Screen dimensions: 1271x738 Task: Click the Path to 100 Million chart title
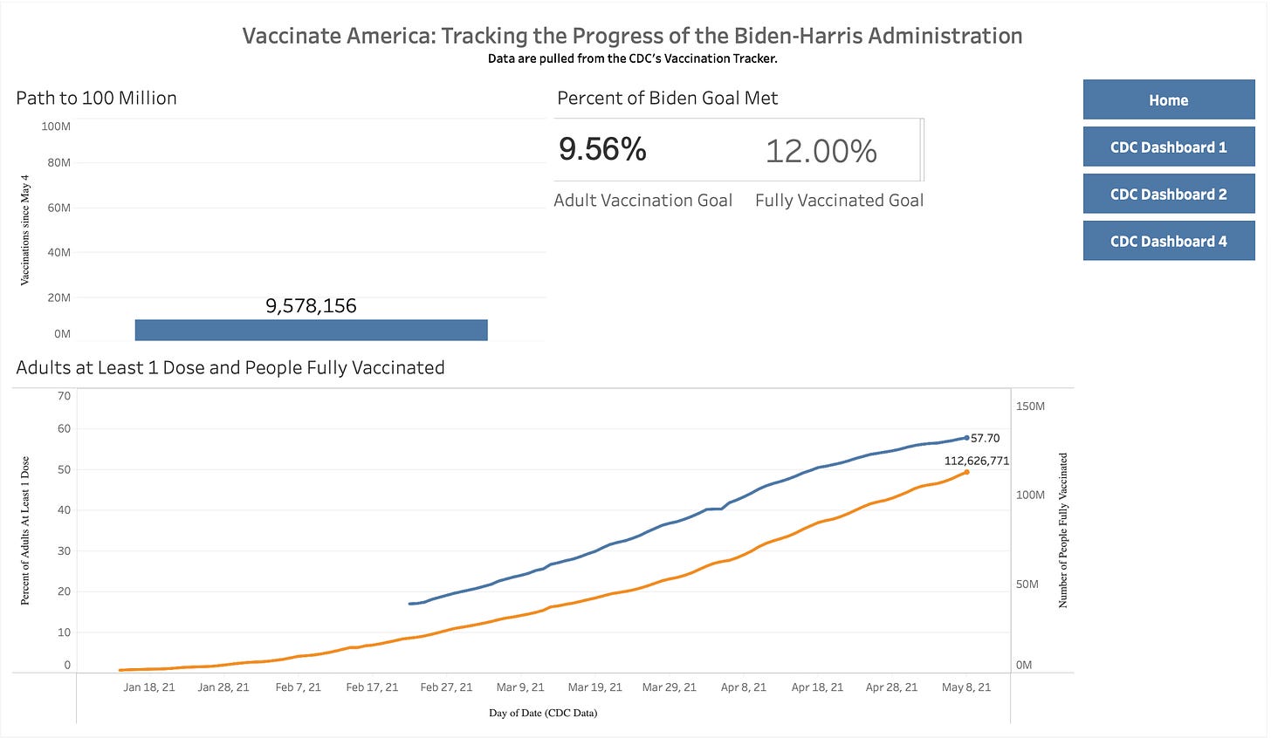(x=96, y=98)
